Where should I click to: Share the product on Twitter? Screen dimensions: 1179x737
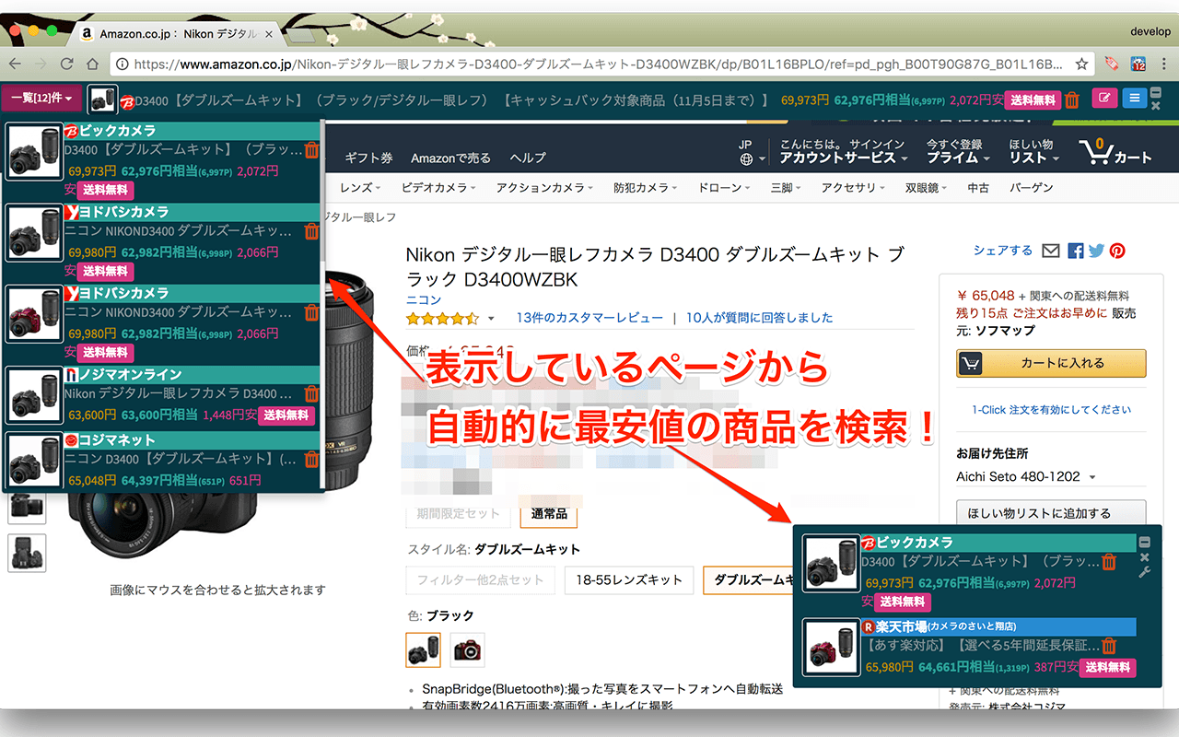point(1096,251)
